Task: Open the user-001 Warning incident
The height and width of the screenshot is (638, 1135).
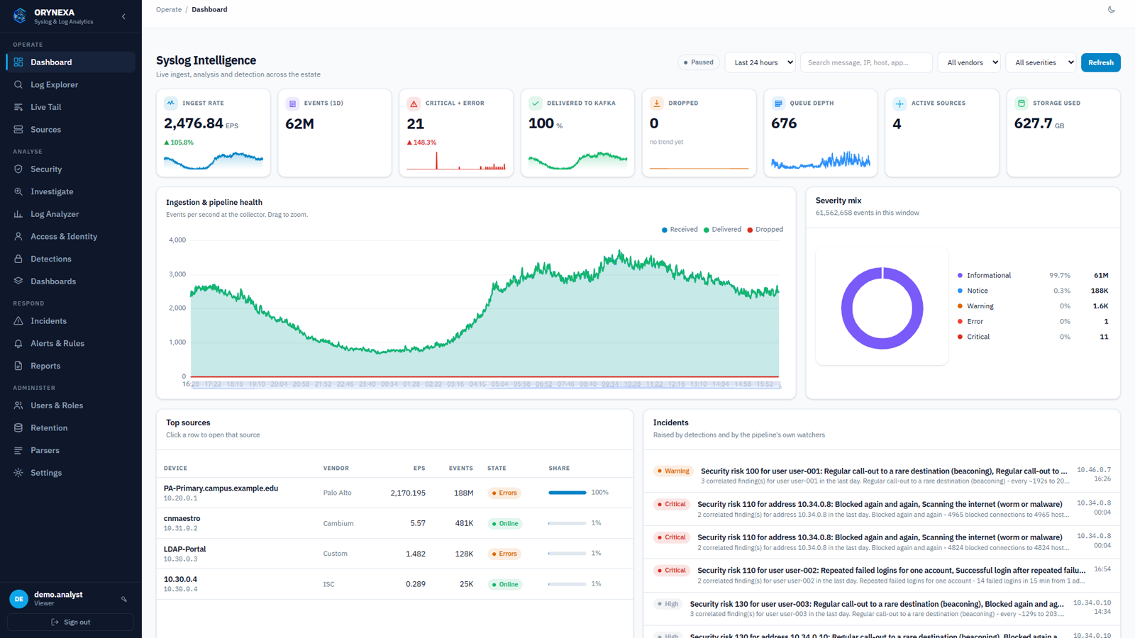Action: [882, 476]
